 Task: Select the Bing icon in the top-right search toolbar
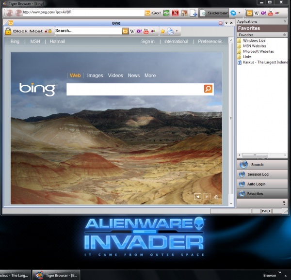tap(249, 13)
